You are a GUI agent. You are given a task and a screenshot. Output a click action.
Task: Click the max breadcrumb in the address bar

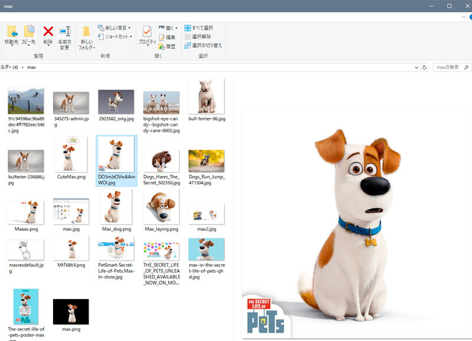tap(32, 67)
